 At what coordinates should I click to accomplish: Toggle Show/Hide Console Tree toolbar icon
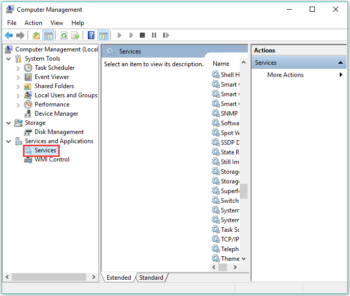pos(48,35)
